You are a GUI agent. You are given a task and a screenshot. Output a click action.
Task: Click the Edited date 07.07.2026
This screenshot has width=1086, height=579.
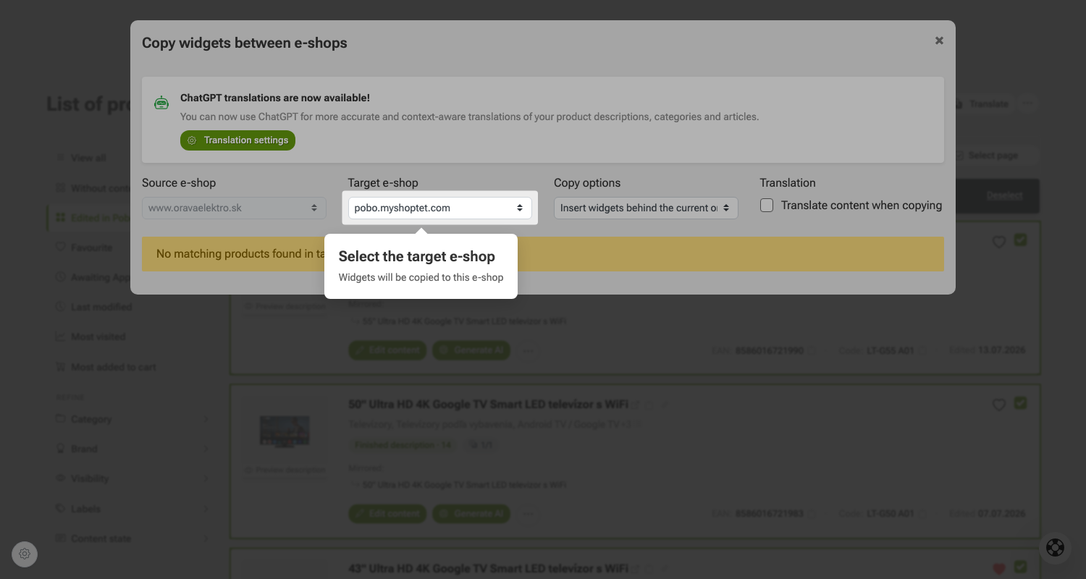point(1002,514)
